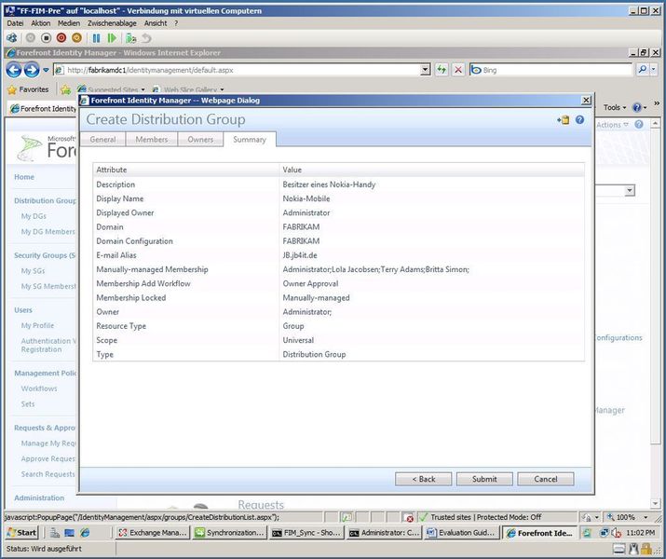666x559 pixels.
Task: Click the Add to Favorites Bar star icon
Action: pos(65,89)
